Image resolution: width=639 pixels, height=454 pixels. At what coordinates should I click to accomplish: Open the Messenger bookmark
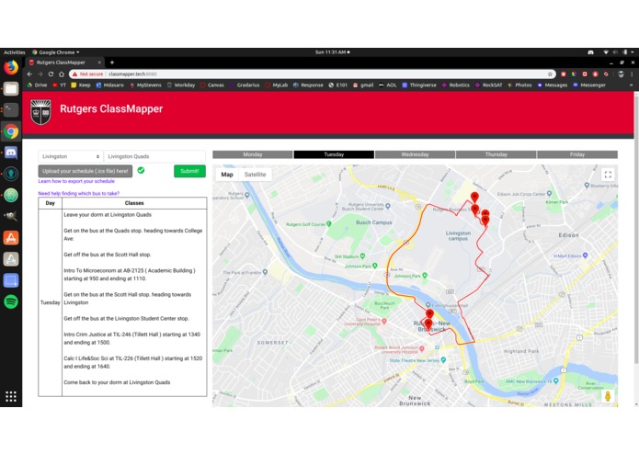tap(589, 85)
